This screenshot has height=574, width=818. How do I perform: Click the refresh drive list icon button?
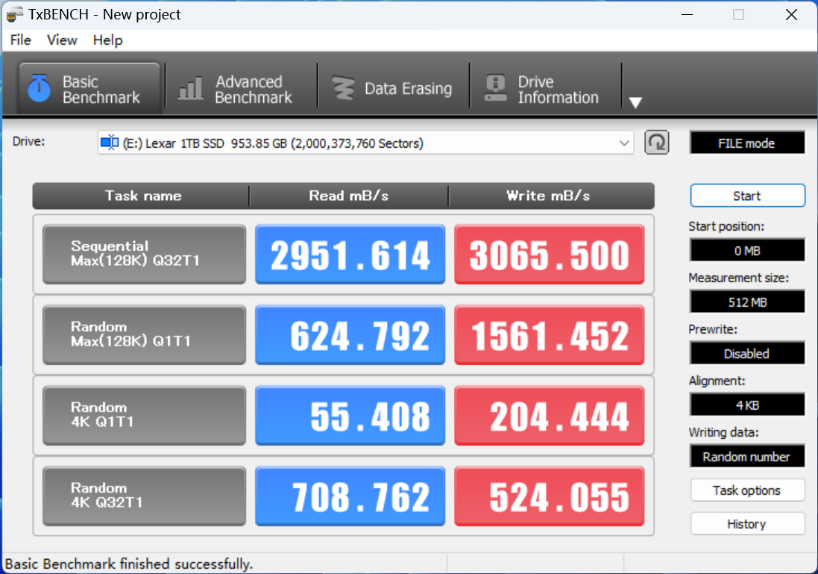[657, 143]
